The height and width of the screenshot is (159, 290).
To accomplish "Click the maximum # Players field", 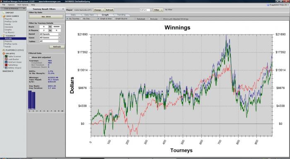I will tap(56, 30).
